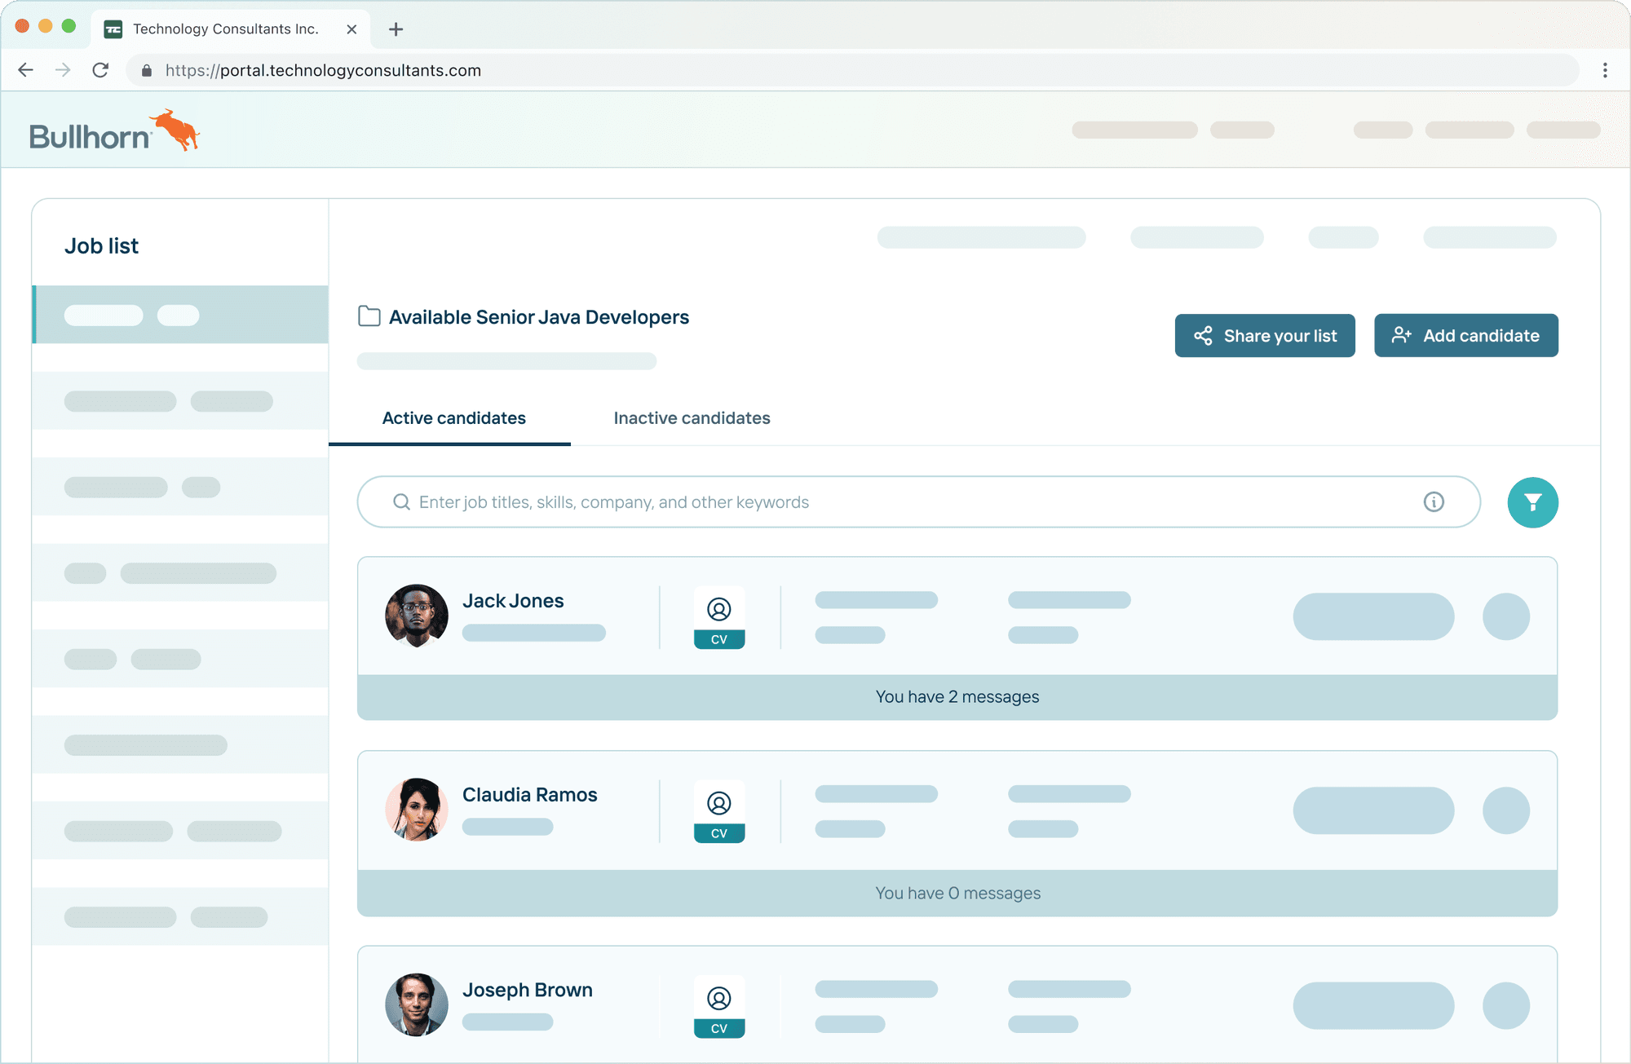Screen dimensions: 1631x1064
Task: Click the info icon inside the search field
Action: pos(1434,502)
